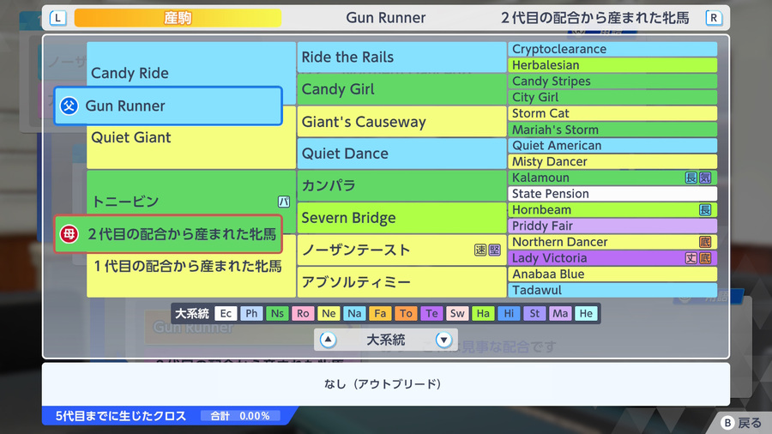The image size is (772, 434).
Task: Switch display mode with the down arrow
Action: pyautogui.click(x=443, y=340)
